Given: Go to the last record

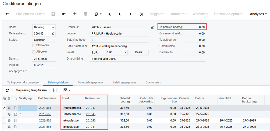Looking at the screenshot, I should tap(141, 14).
